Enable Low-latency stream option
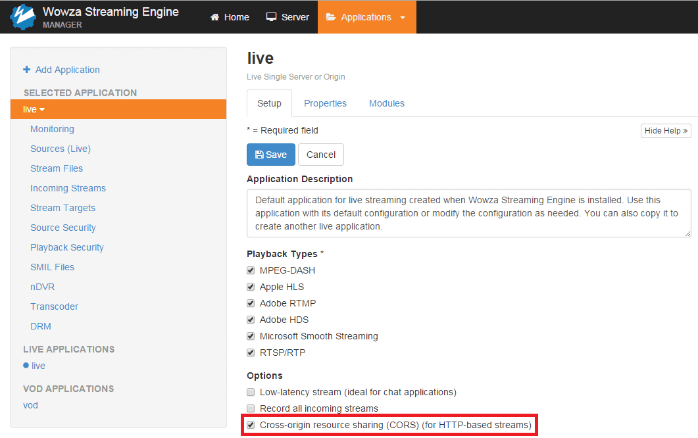The height and width of the screenshot is (438, 698). coord(251,392)
